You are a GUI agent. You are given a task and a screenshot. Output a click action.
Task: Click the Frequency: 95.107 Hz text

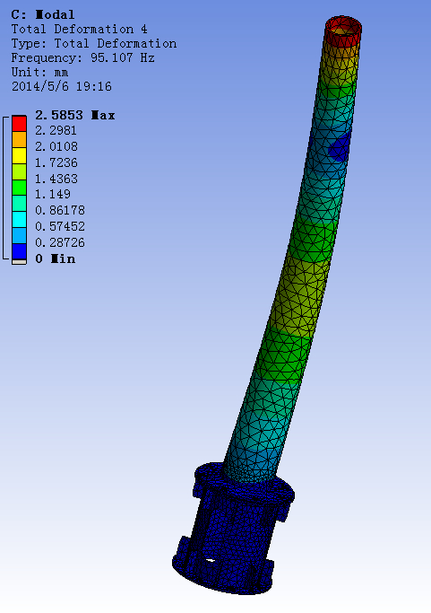coord(82,57)
